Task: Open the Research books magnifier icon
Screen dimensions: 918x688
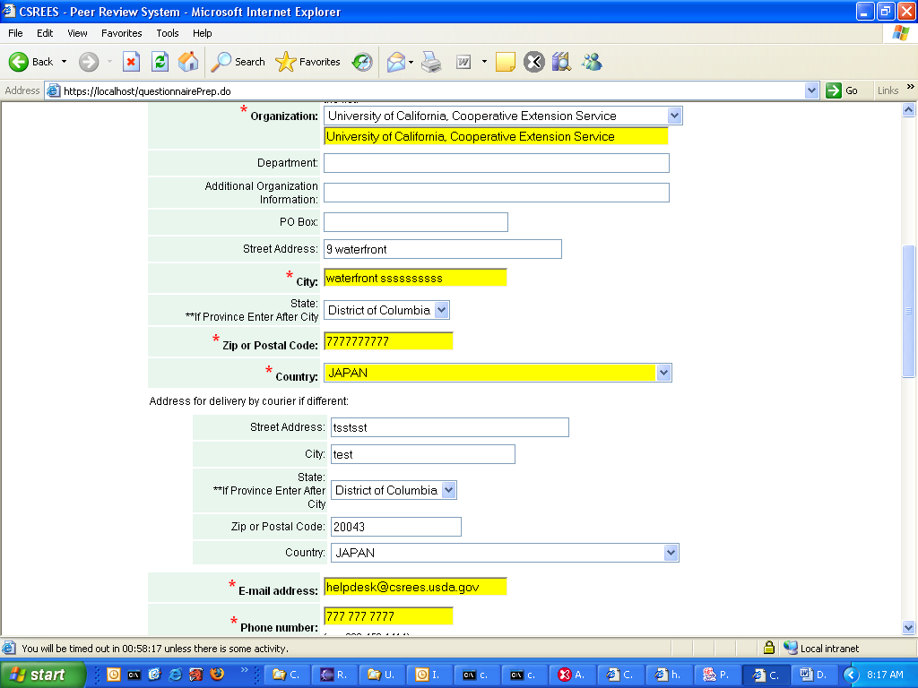Action: [561, 62]
